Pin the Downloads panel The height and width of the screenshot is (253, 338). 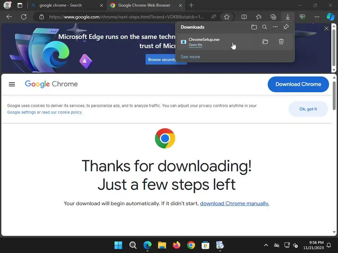pos(286,27)
